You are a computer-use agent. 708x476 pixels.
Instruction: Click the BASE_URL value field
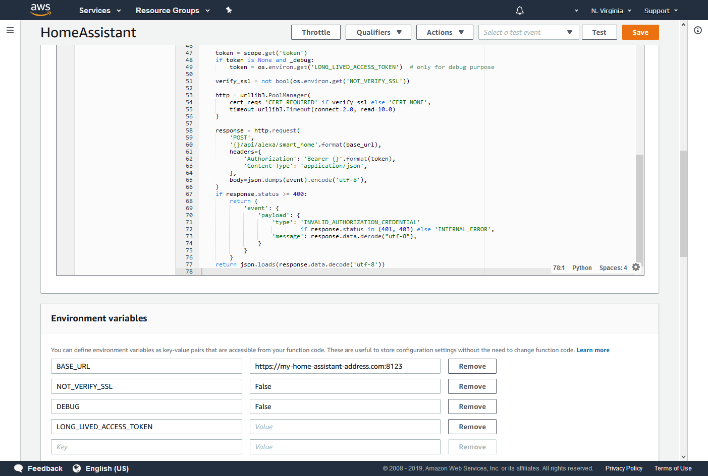[345, 366]
